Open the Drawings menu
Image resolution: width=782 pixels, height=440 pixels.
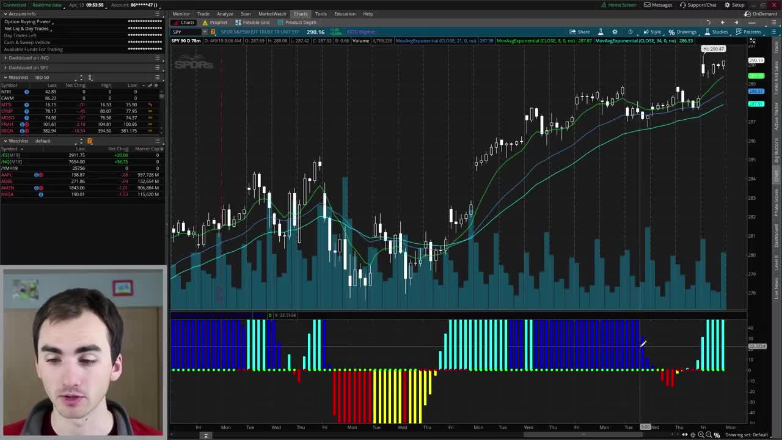pos(682,32)
